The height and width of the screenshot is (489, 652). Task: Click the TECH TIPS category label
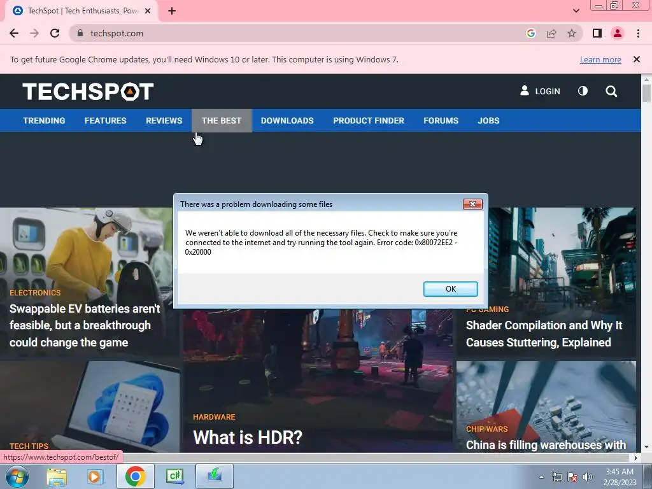point(29,446)
